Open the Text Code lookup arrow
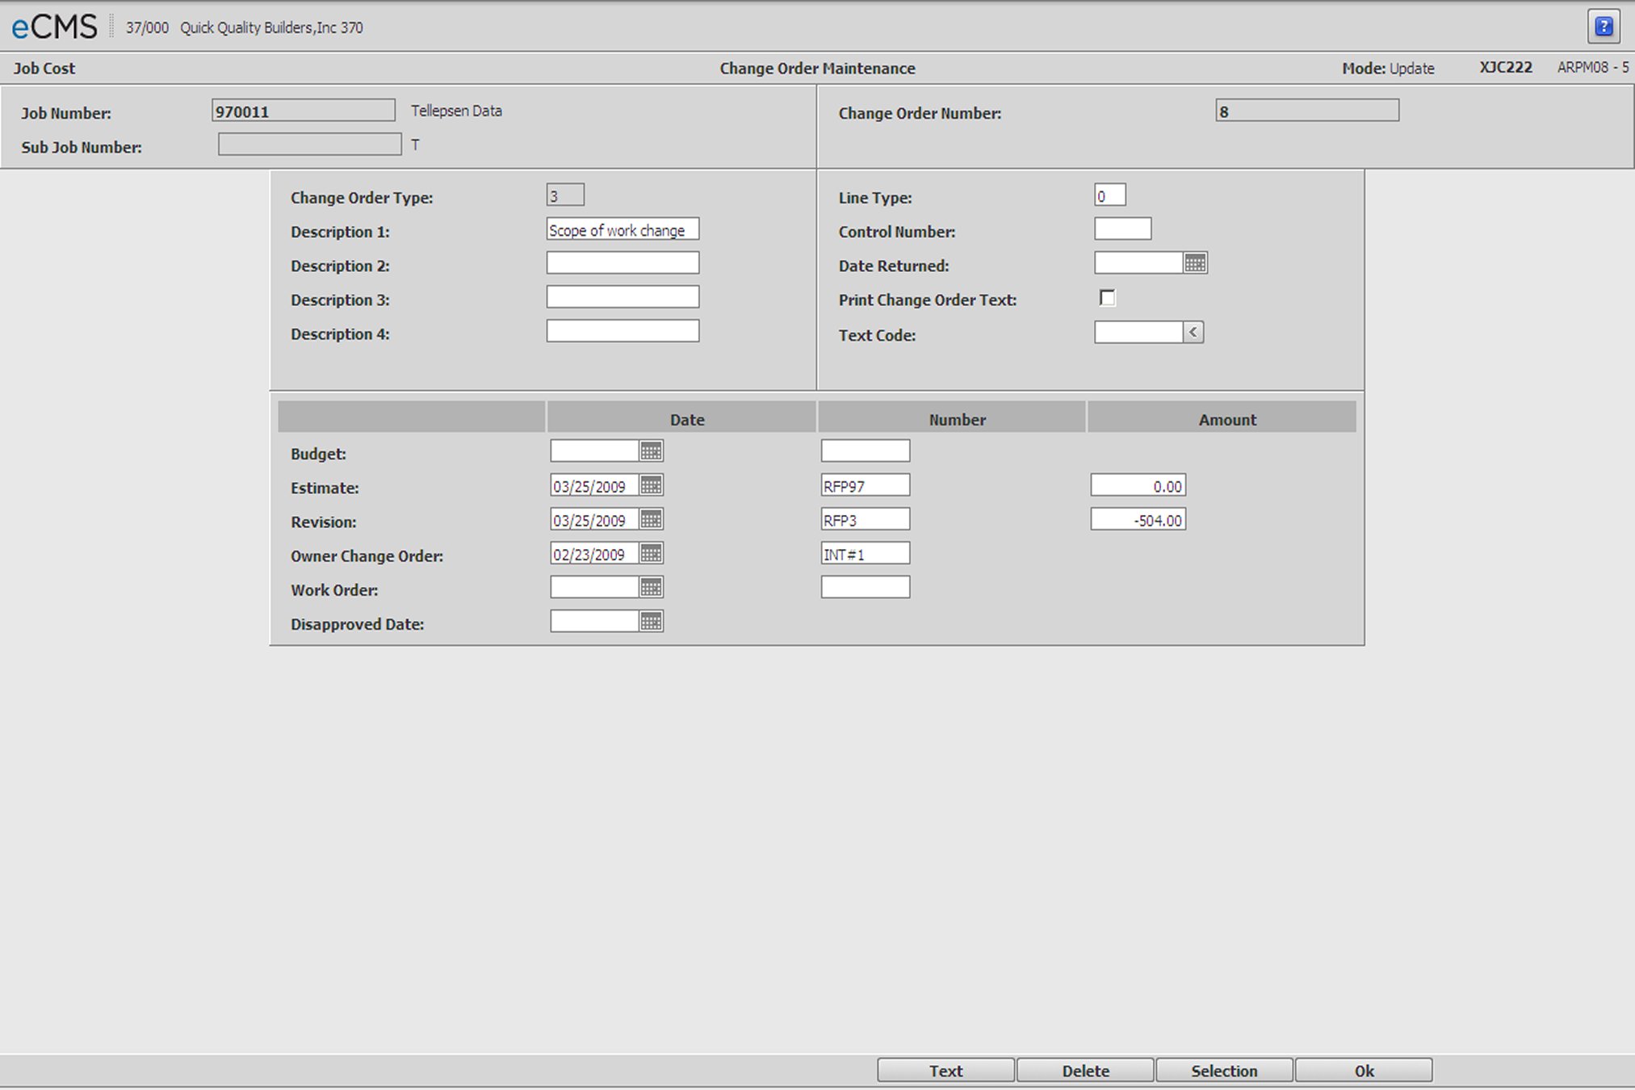This screenshot has height=1090, width=1635. (x=1193, y=333)
